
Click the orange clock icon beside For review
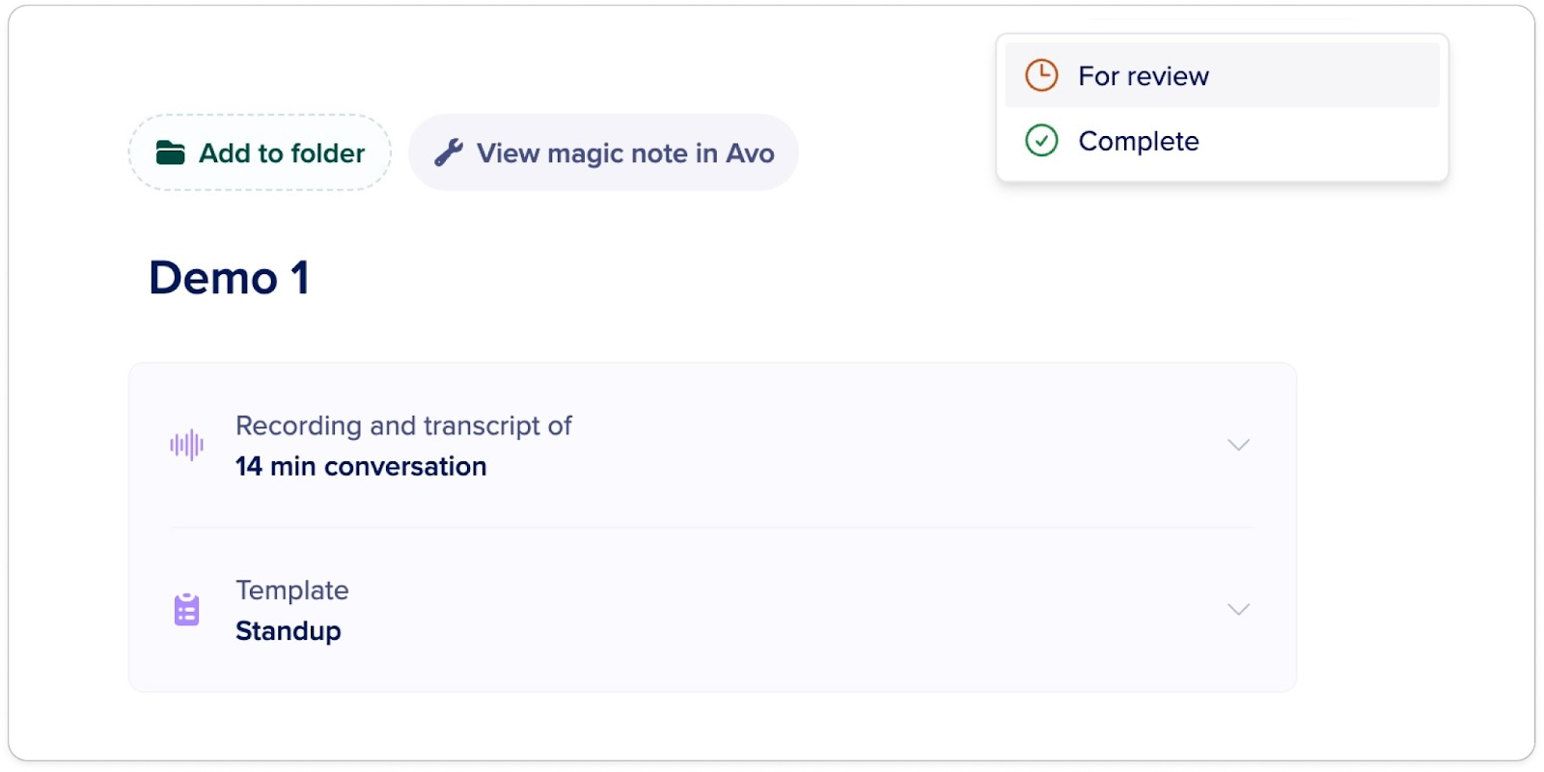coord(1042,74)
